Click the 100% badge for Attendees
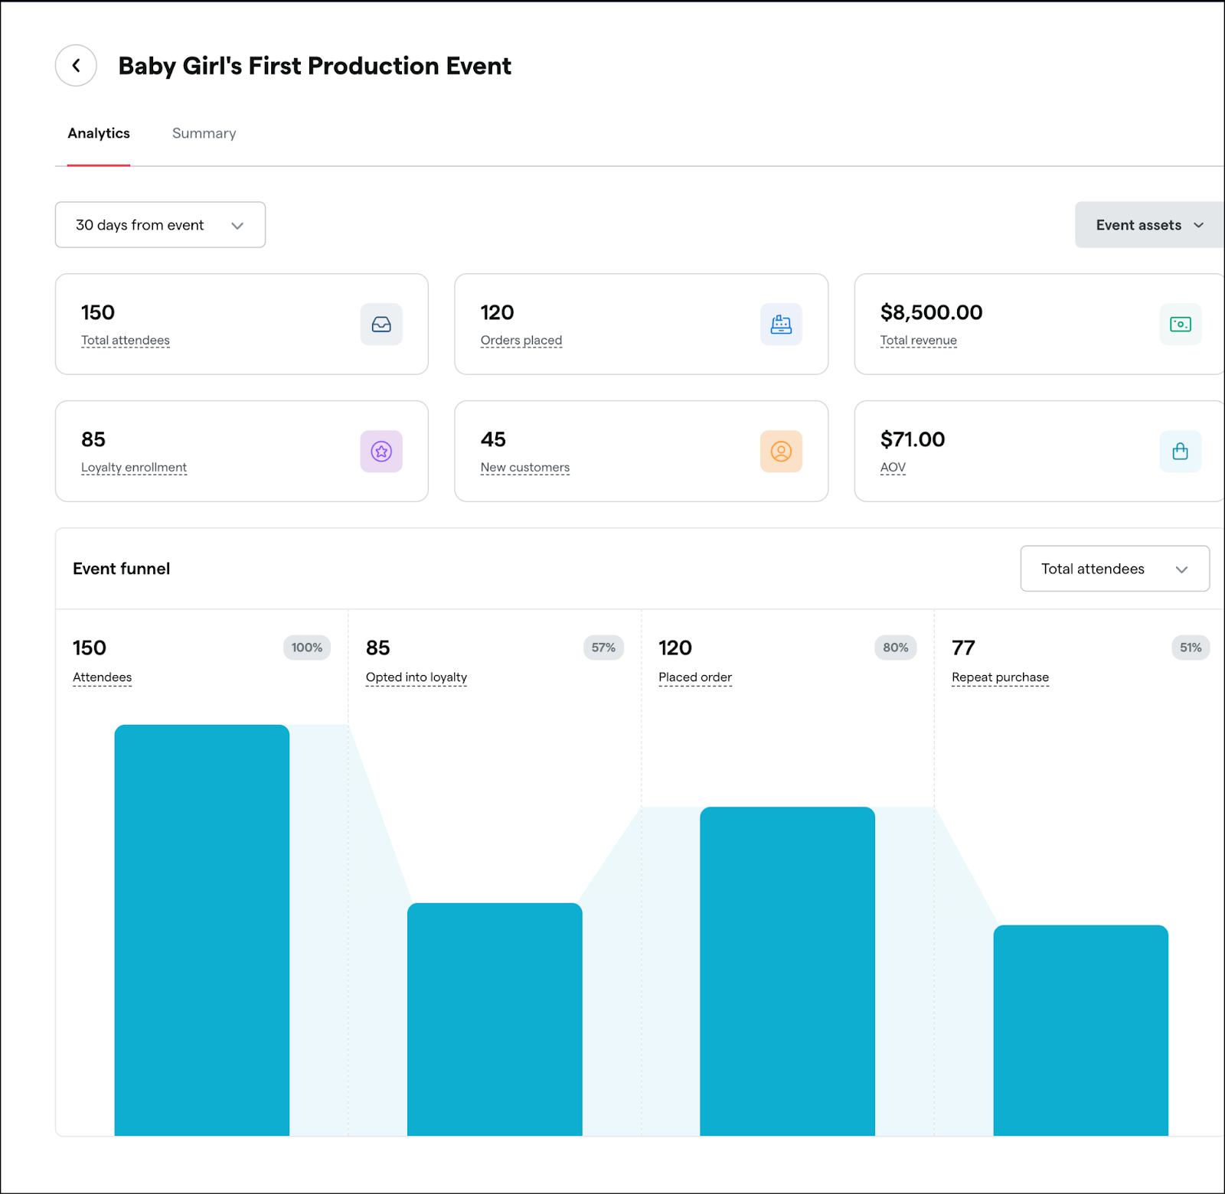Image resolution: width=1225 pixels, height=1194 pixels. tap(307, 648)
